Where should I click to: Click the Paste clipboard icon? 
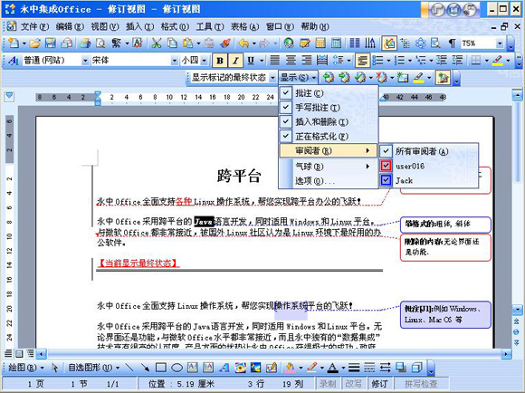point(188,43)
